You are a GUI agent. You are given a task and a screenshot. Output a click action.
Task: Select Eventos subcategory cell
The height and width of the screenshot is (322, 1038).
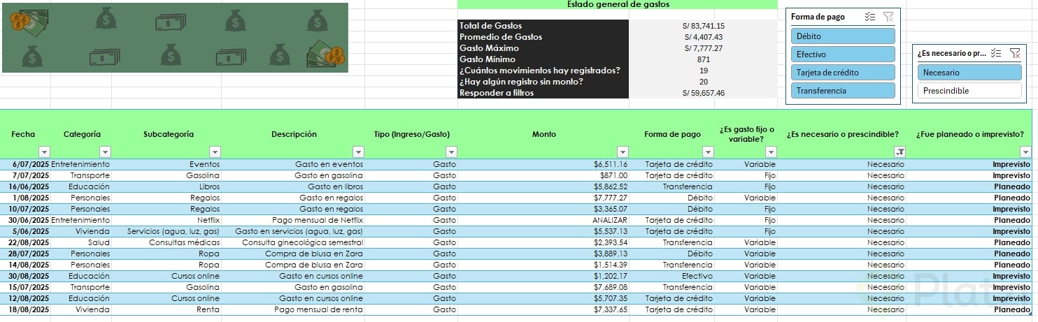[x=166, y=164]
